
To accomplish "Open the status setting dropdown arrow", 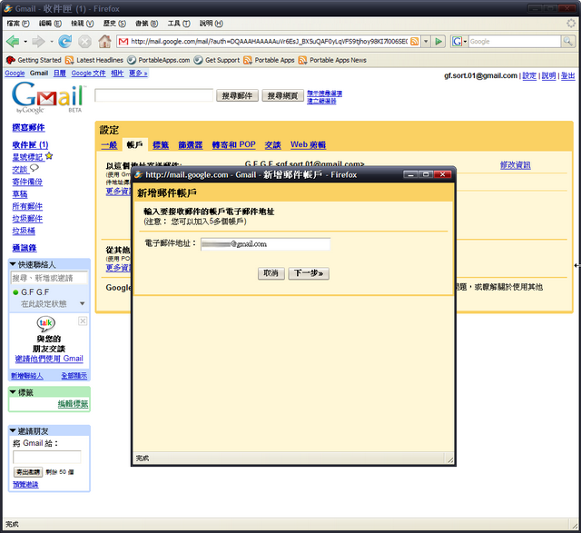I will pos(83,303).
